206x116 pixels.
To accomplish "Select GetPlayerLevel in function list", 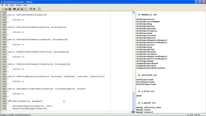I will 145,19.
